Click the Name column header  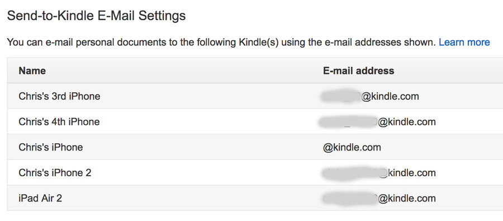[32, 70]
